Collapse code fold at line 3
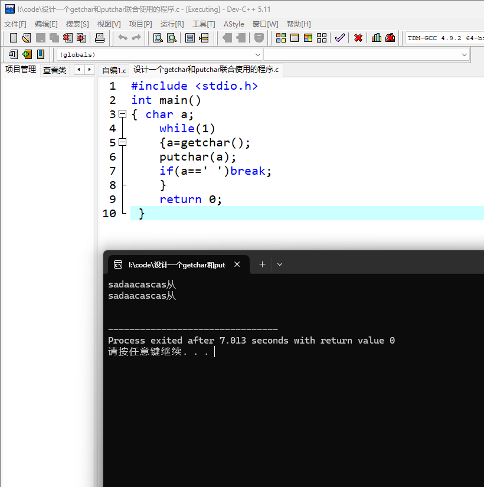The image size is (484, 487). point(123,114)
